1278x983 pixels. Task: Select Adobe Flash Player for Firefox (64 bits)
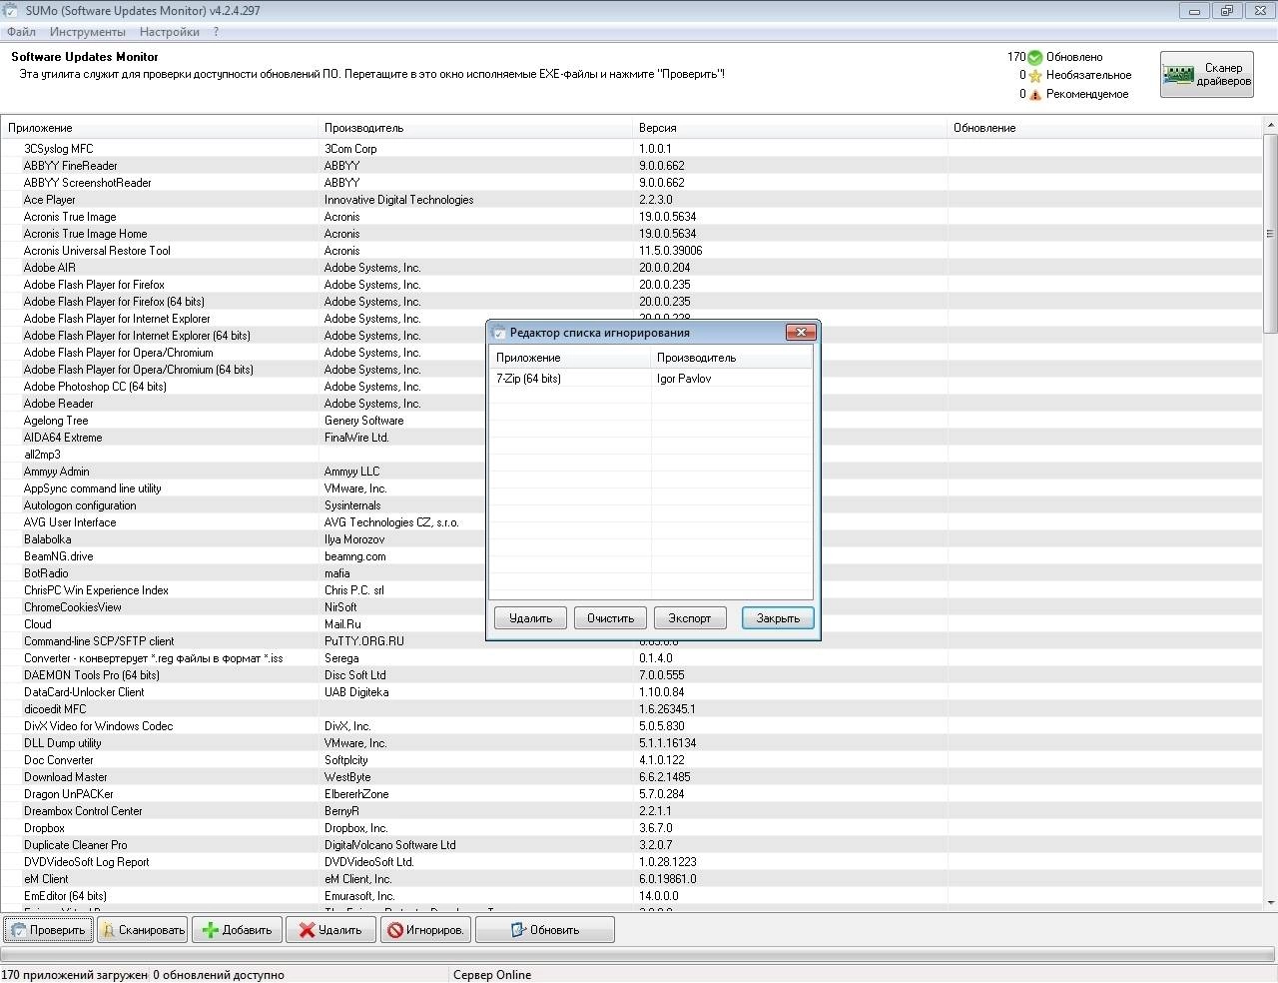[x=631, y=302]
